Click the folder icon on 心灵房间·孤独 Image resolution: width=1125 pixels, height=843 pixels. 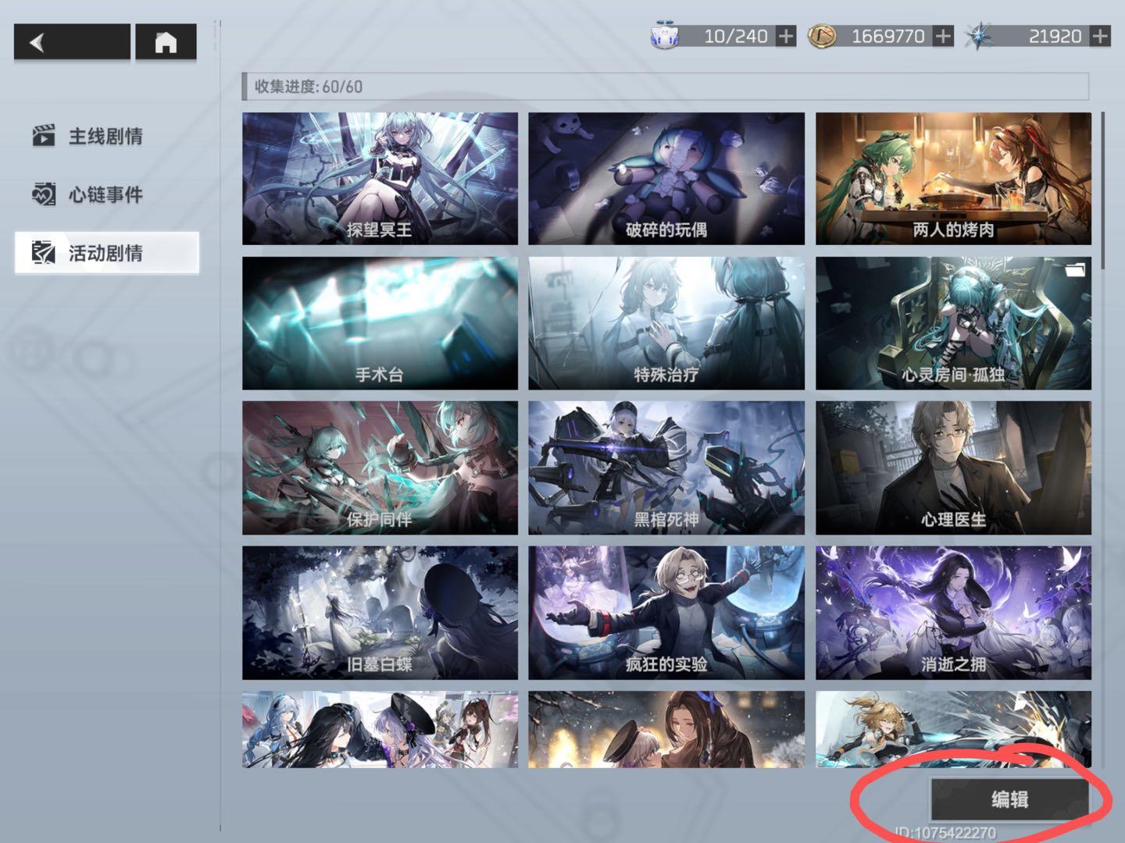coord(1075,270)
